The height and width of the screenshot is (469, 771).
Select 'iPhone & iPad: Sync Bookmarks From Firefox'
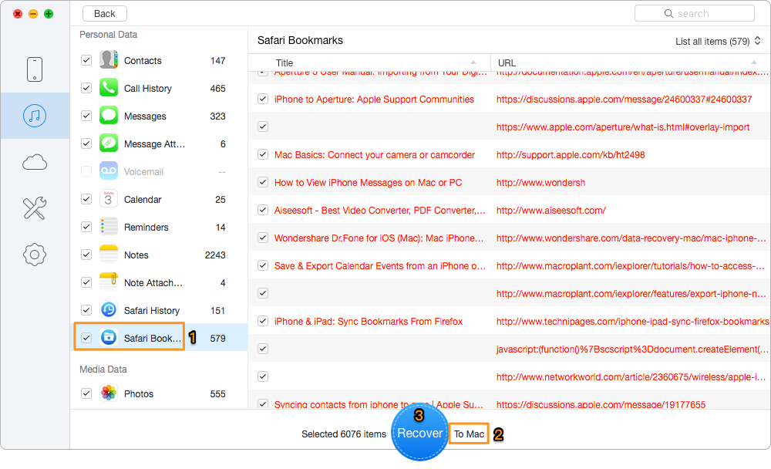point(510,322)
